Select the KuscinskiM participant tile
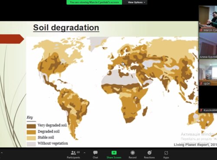The width and height of the screenshot is (217, 160). 208,99
